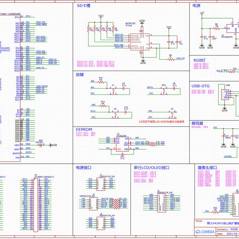Click the NRST pin label on coreboard
This screenshot has width=239, height=239.
17,149
